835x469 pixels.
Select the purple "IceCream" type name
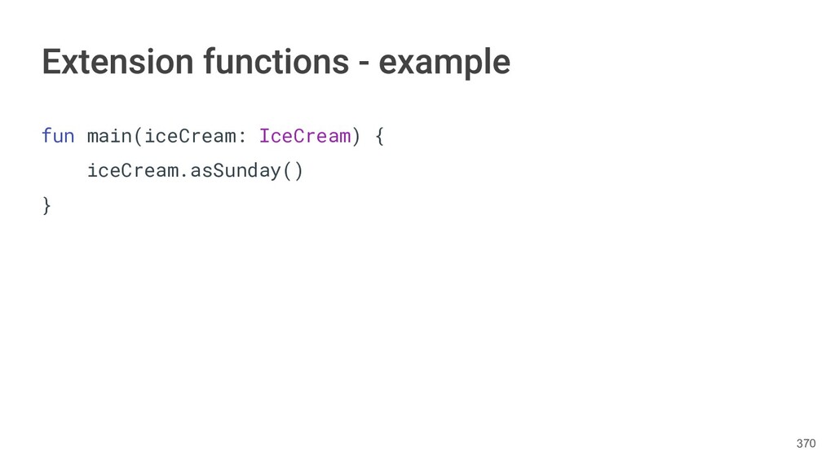304,136
